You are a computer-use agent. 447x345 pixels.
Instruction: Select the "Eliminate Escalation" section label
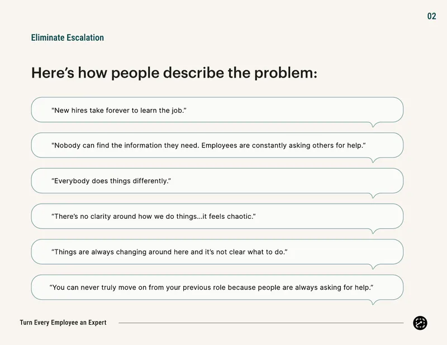[67, 37]
